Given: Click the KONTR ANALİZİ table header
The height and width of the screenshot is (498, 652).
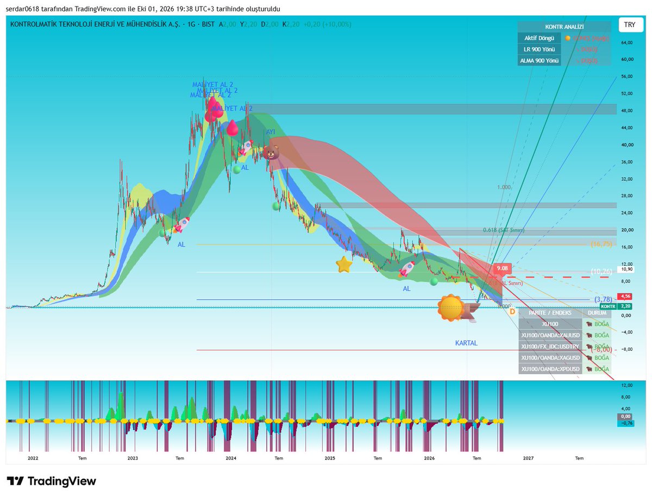Looking at the screenshot, I should 564,27.
